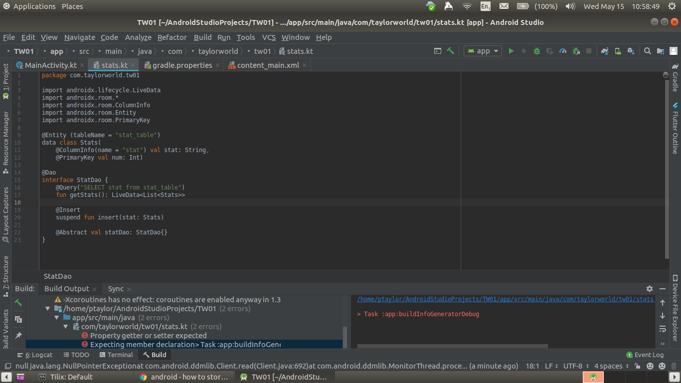
Task: Toggle soft-wrap in build output console
Action: pyautogui.click(x=663, y=329)
